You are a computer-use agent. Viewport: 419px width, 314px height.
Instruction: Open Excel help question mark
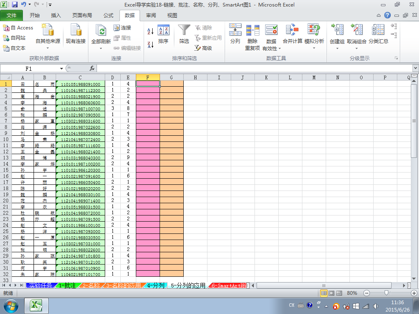click(387, 15)
